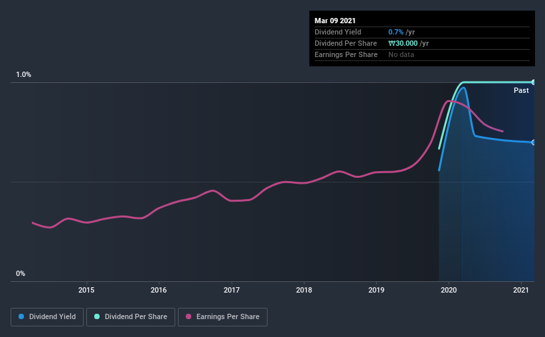Click the 2018 x-axis label

pyautogui.click(x=304, y=290)
